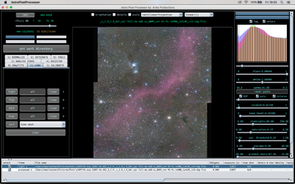The height and width of the screenshot is (184, 295).
Task: Click the battery status indicator
Action: tap(256, 2)
